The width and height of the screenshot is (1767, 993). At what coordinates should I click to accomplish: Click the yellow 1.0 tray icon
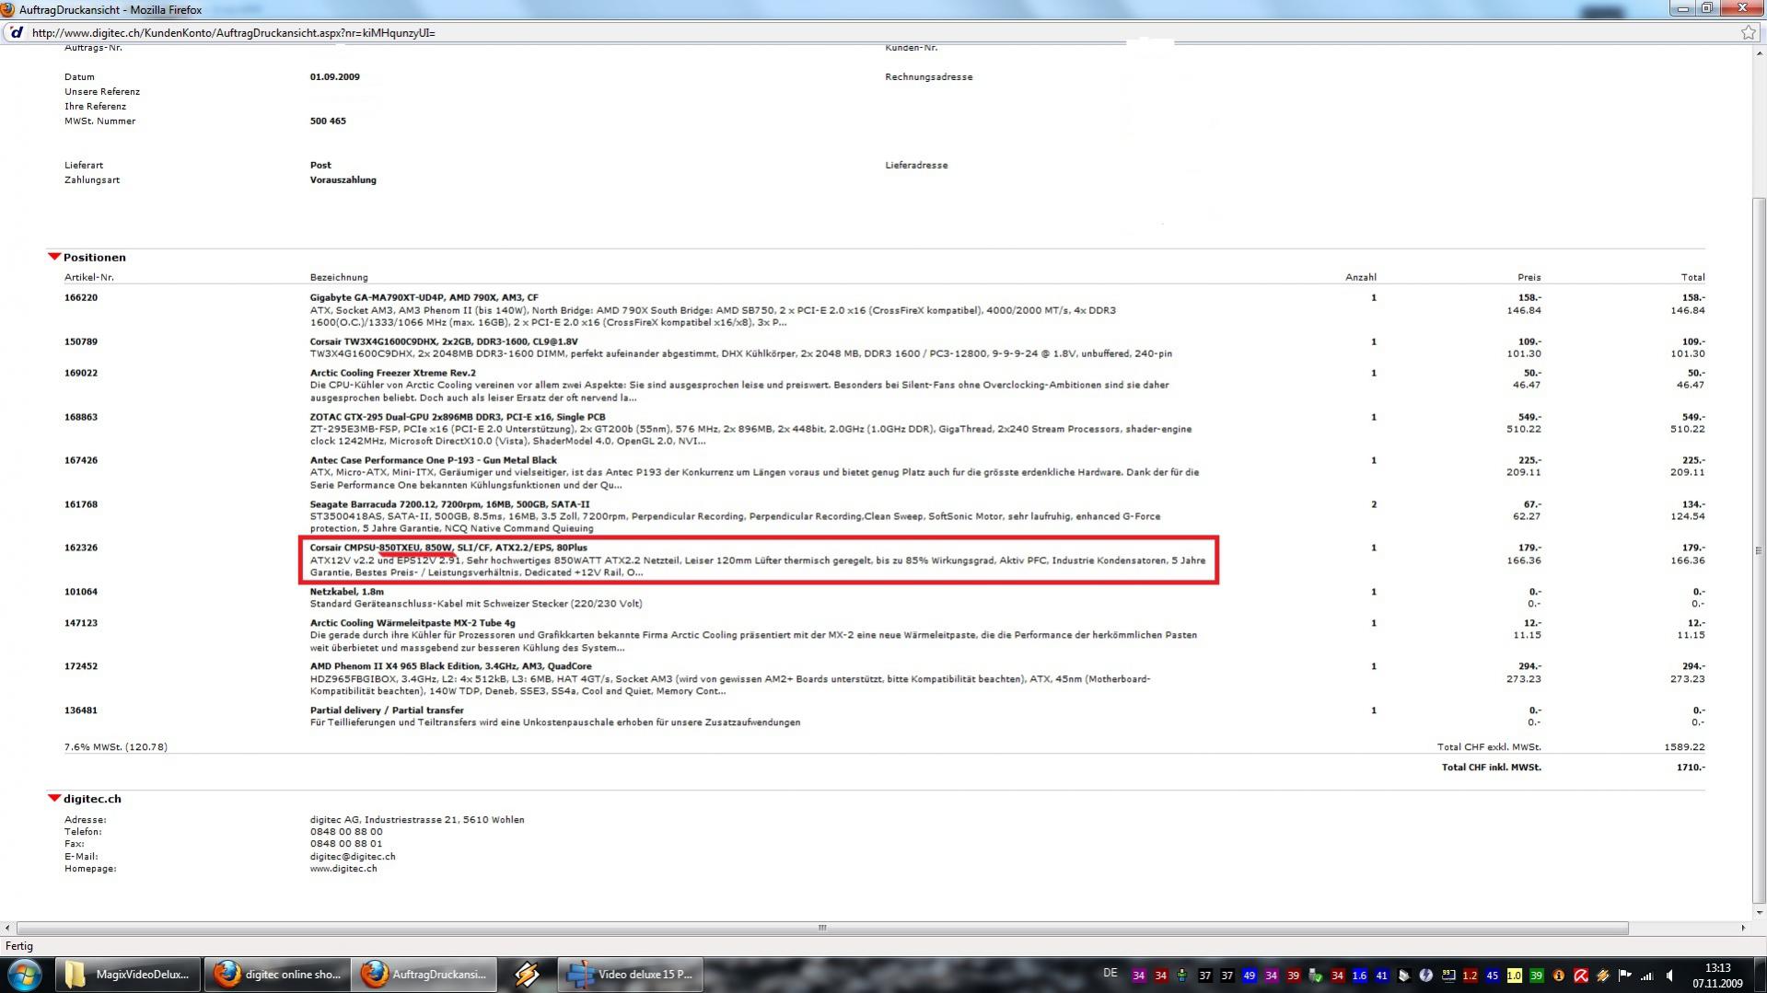point(1514,976)
